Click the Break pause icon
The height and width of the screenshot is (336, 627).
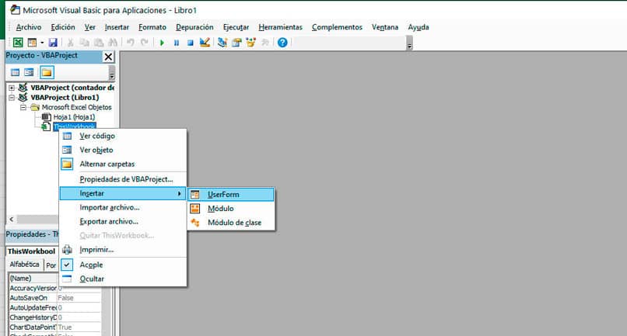(x=177, y=43)
